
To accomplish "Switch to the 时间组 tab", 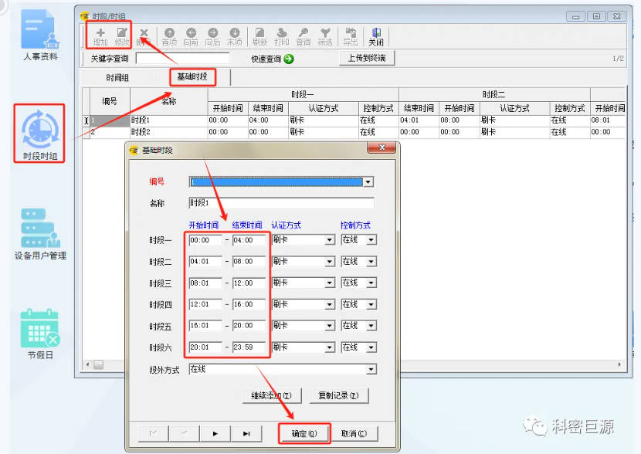I will pyautogui.click(x=117, y=77).
